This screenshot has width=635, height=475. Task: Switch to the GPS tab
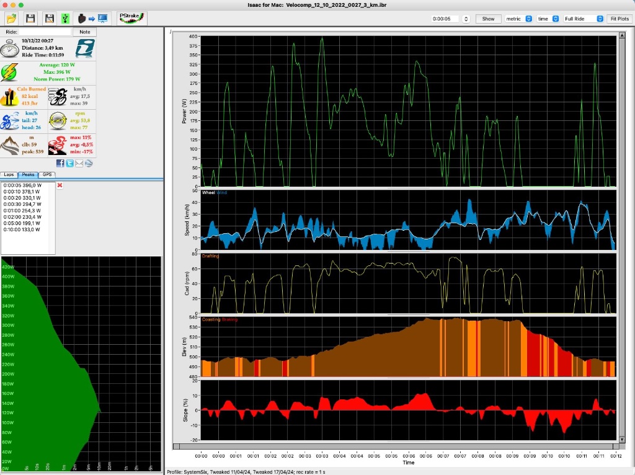(47, 175)
